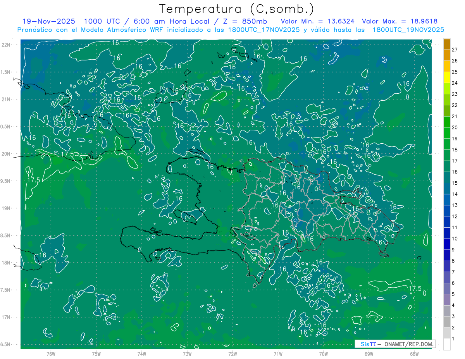
Task: Click the '70W' longitude axis label
Action: tap(324, 354)
